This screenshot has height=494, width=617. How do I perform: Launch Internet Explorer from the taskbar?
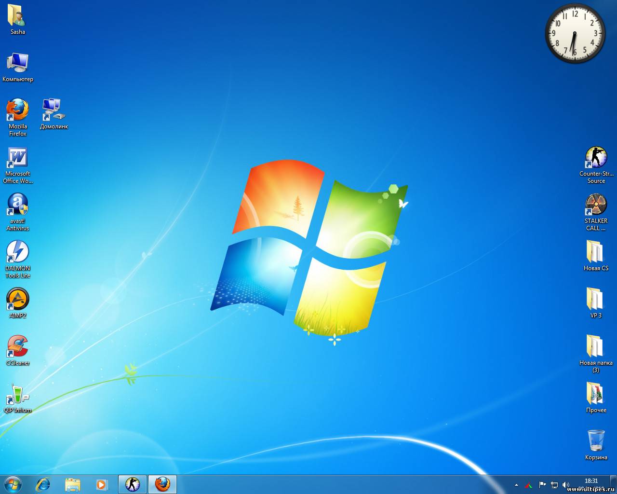click(43, 484)
